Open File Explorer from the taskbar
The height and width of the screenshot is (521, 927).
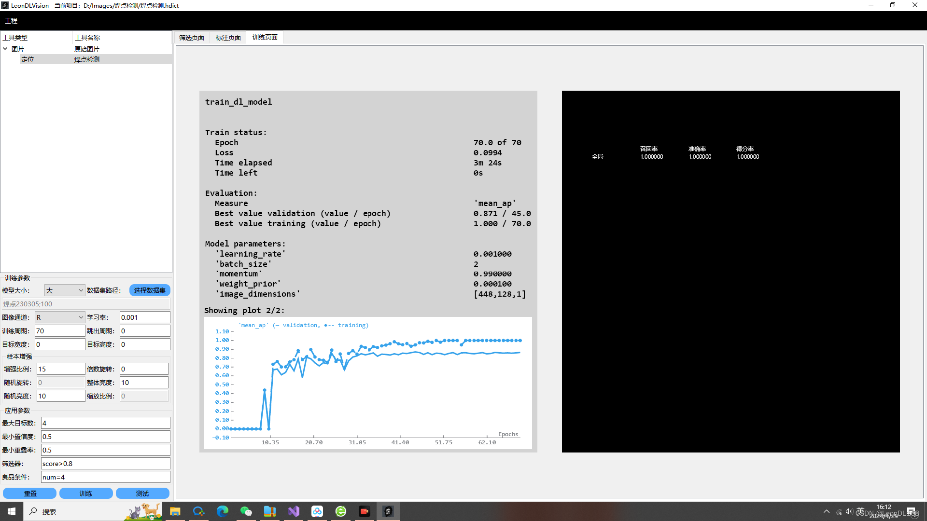click(175, 511)
